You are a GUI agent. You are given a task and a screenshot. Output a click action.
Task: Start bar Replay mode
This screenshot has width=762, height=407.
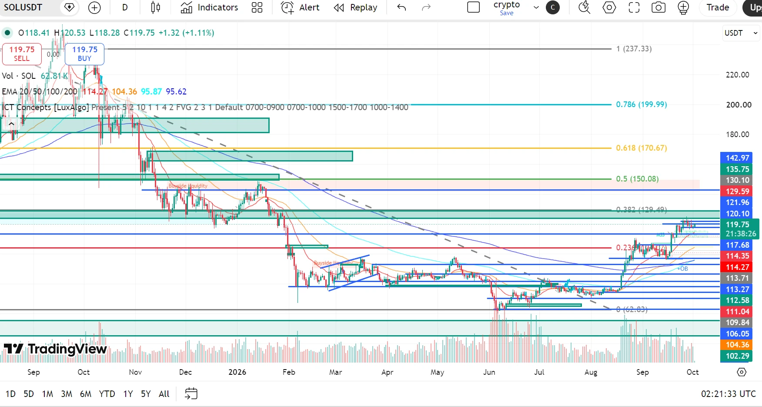click(355, 7)
